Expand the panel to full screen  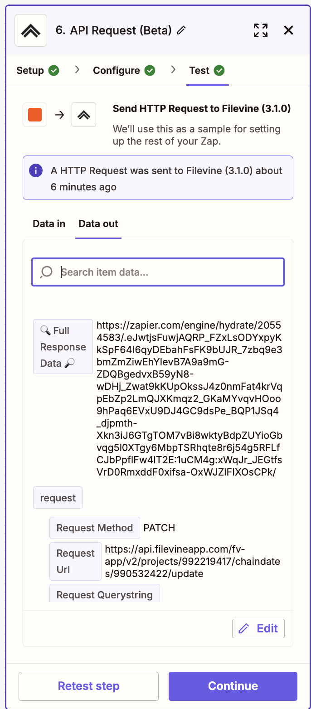click(261, 30)
